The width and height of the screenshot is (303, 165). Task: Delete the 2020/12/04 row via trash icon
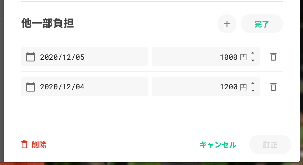point(273,87)
